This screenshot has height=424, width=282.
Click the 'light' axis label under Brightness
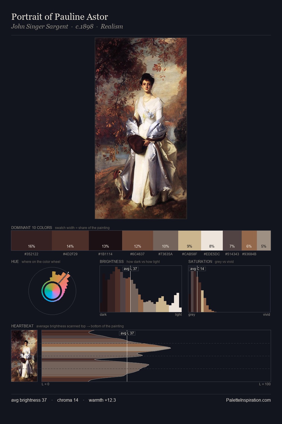(x=178, y=315)
